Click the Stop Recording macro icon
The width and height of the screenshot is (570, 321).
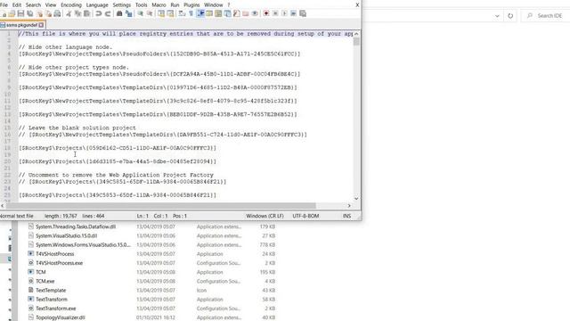coord(275,14)
